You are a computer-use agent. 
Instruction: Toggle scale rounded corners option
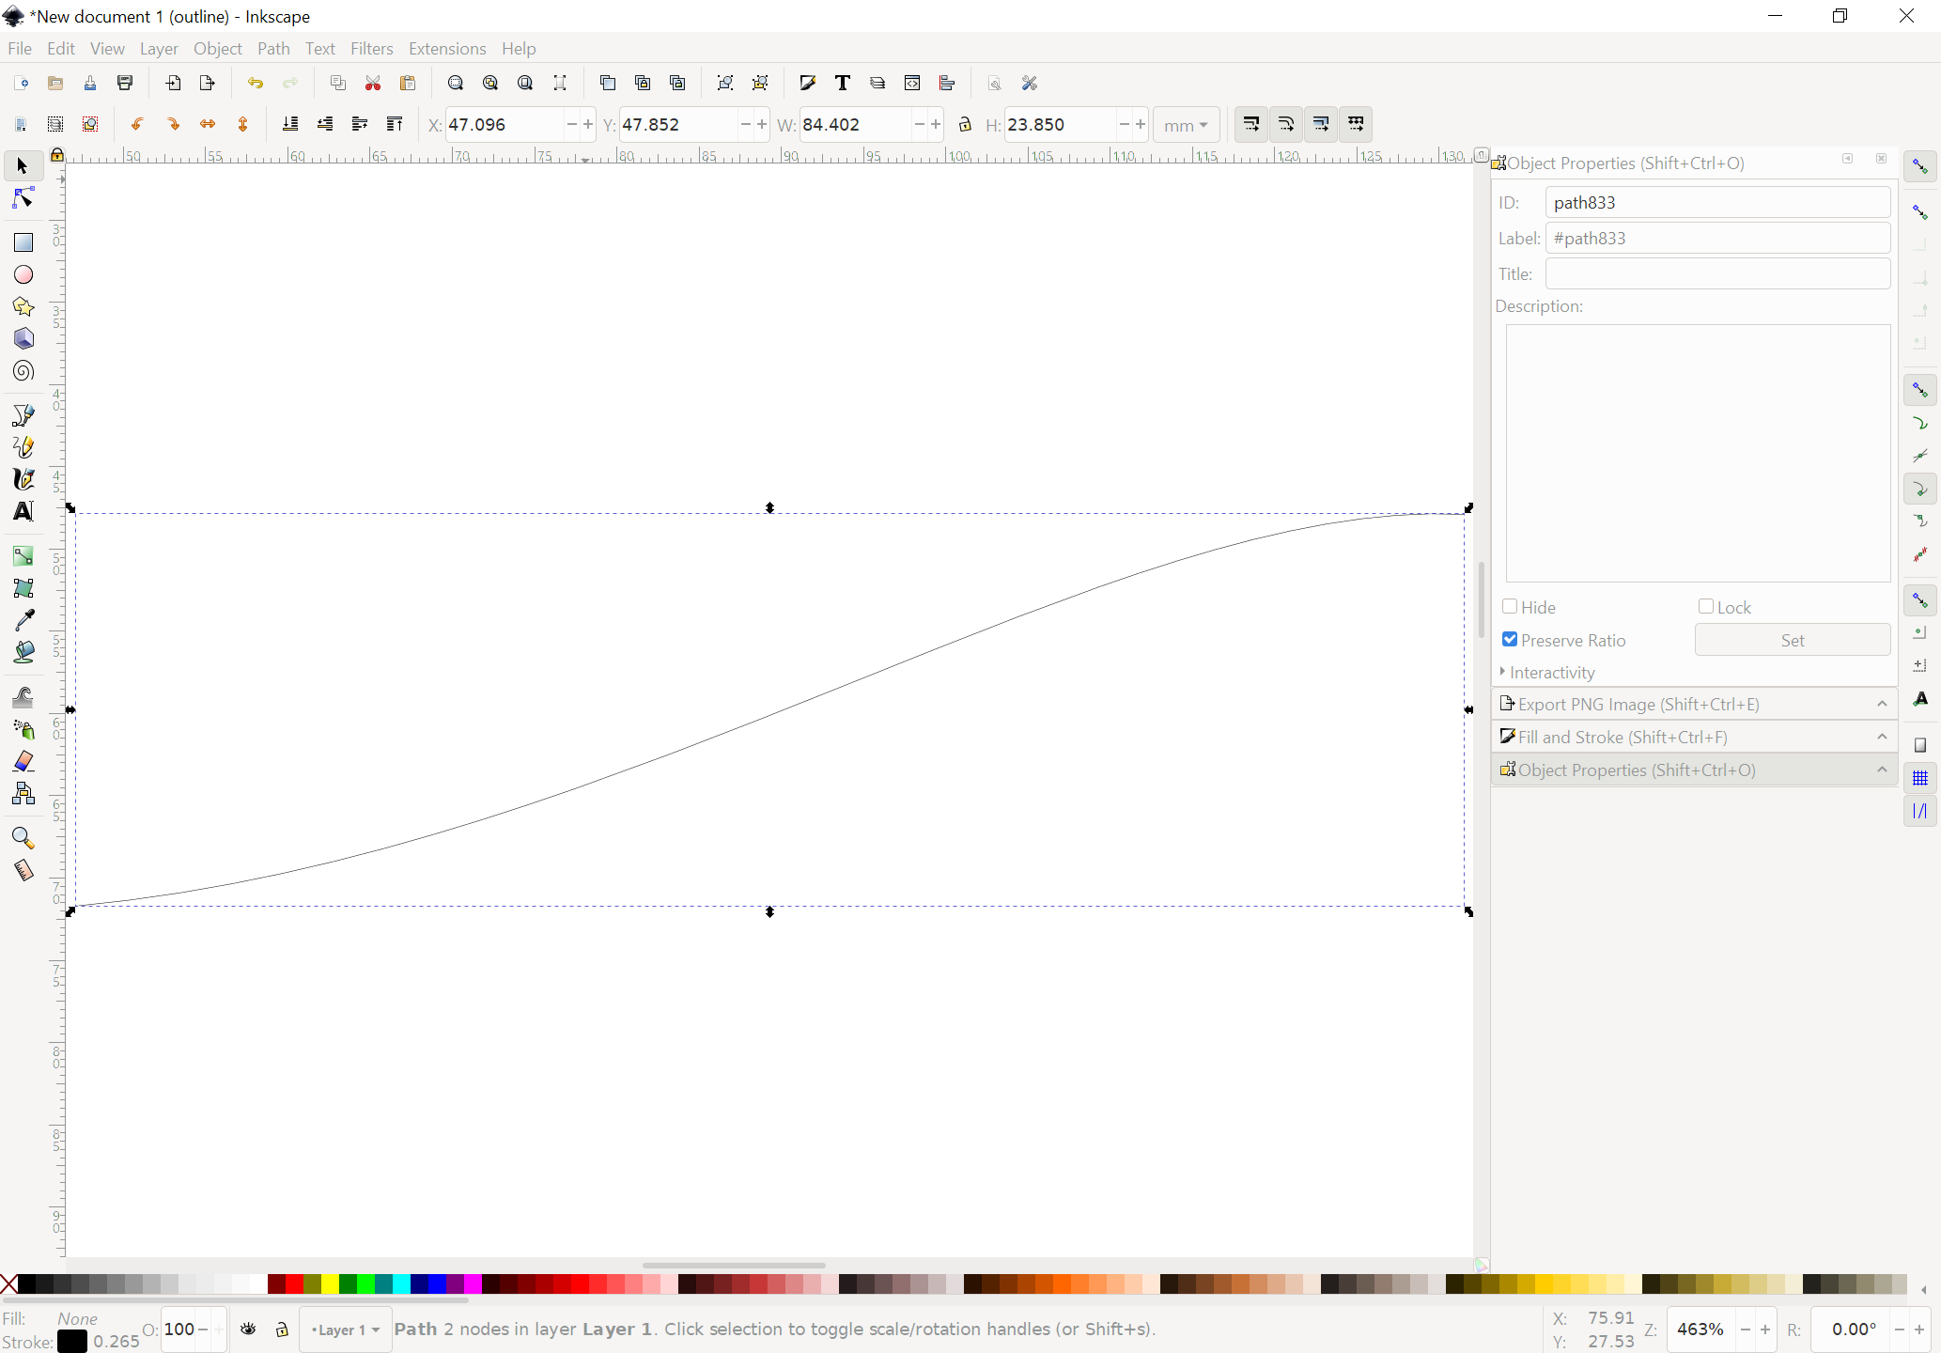point(1286,124)
